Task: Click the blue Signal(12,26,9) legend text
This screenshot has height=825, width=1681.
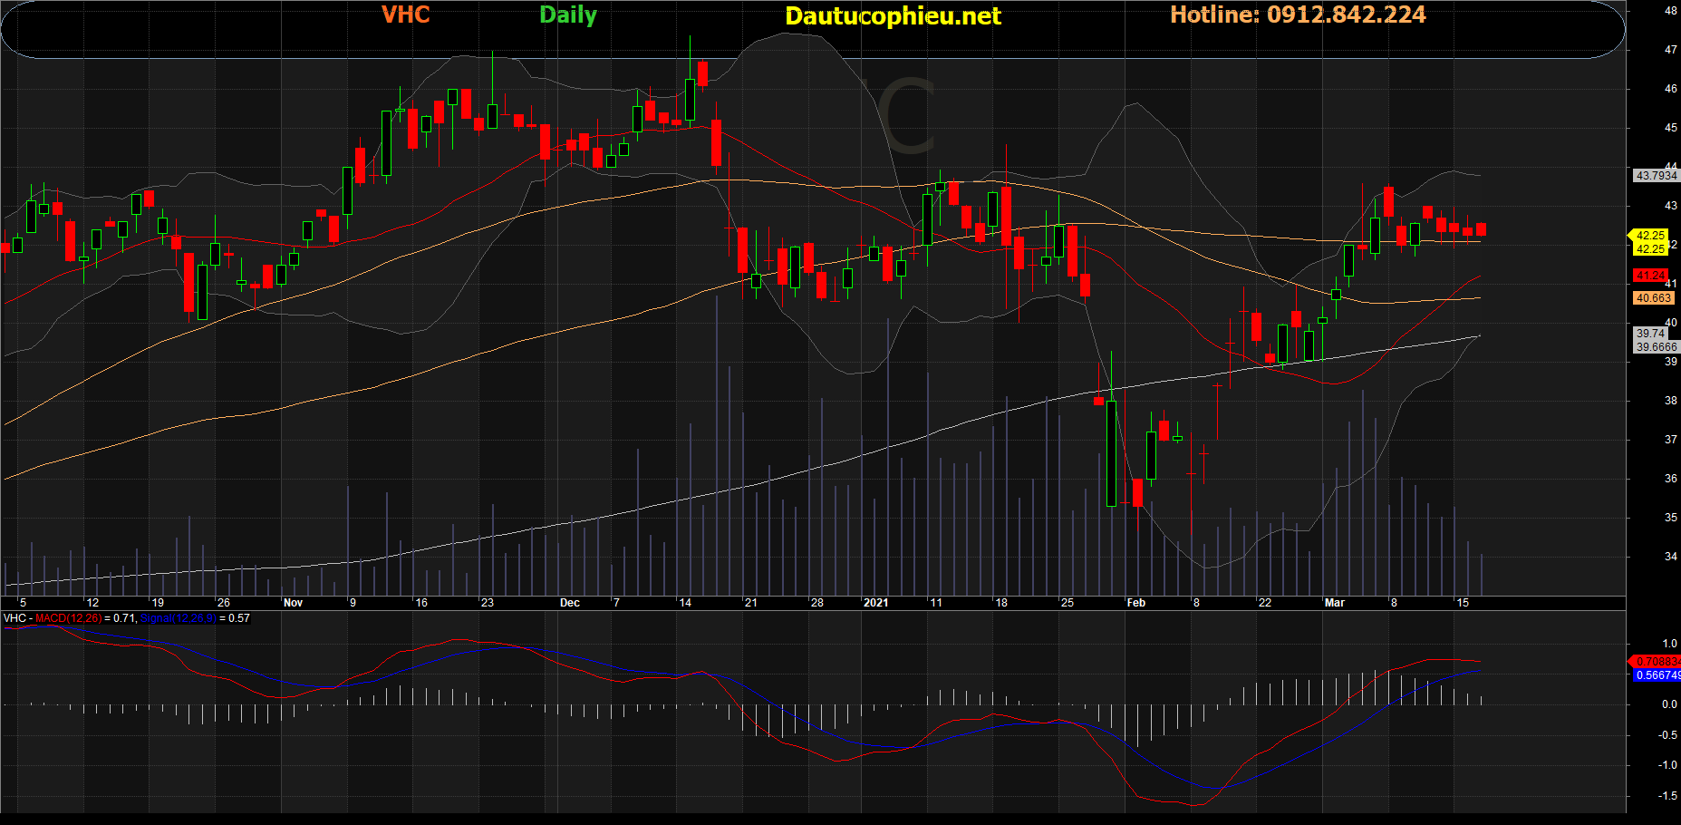Action: [178, 618]
